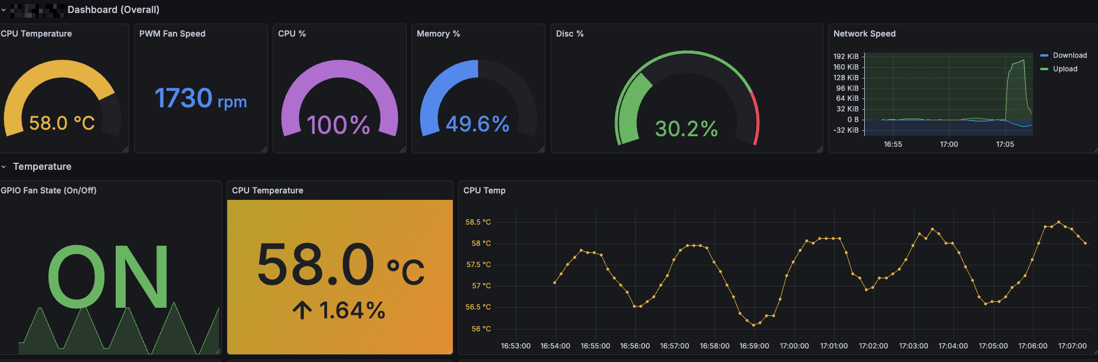This screenshot has width=1098, height=362.
Task: Click the 58.5 °C axis label
Action: 478,222
